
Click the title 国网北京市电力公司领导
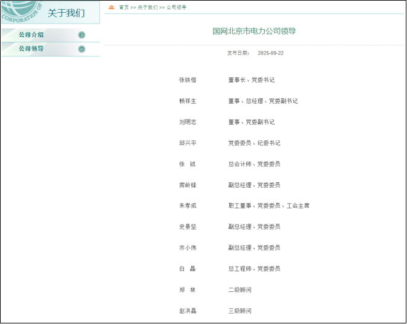[x=254, y=31]
